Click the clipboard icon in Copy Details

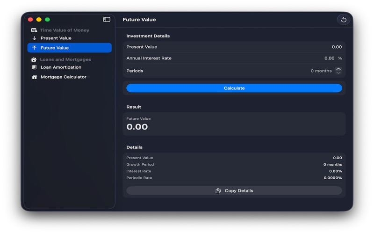[x=218, y=191]
